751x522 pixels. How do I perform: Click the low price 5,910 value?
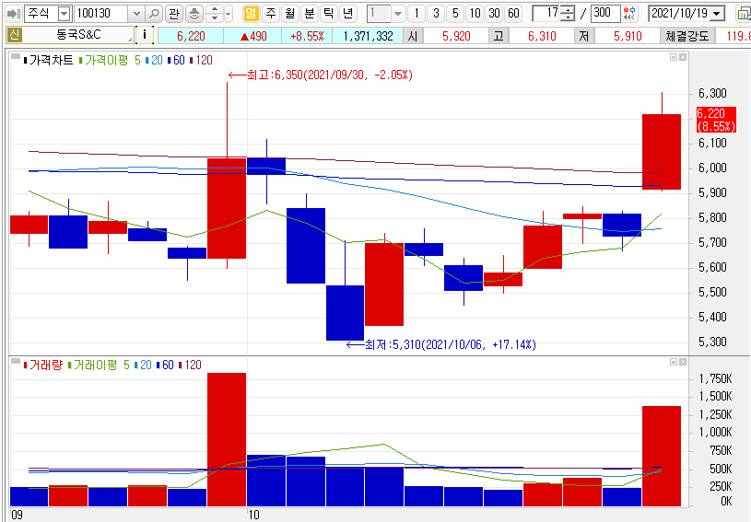click(x=627, y=36)
